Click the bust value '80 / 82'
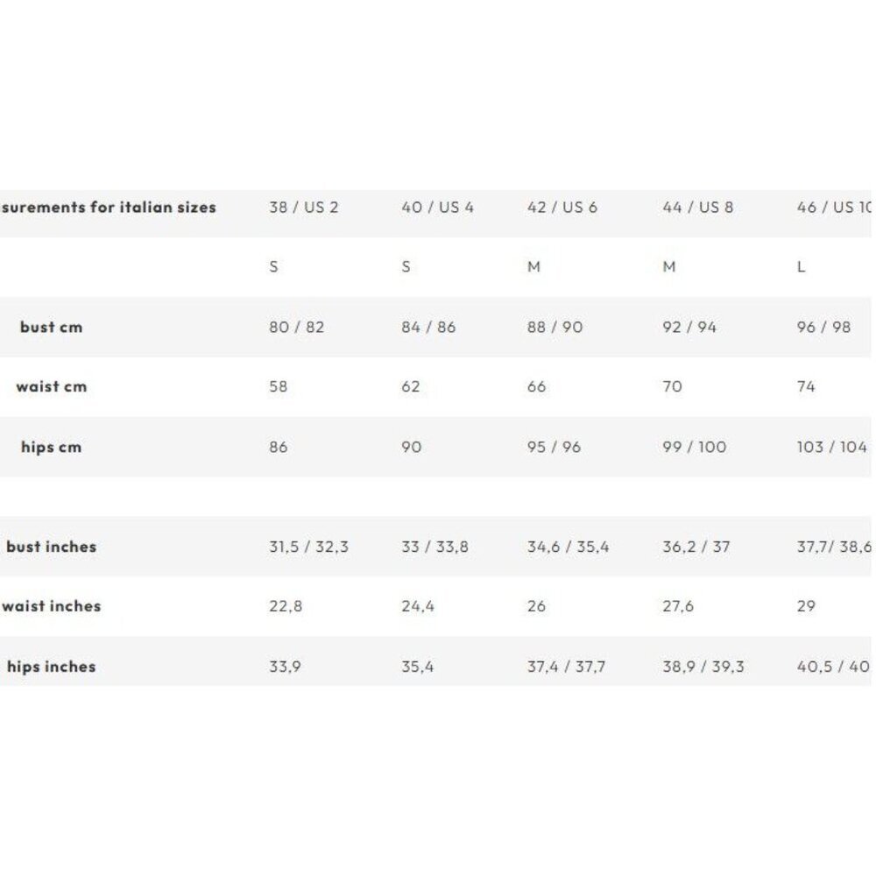Image resolution: width=876 pixels, height=876 pixels. pos(297,327)
